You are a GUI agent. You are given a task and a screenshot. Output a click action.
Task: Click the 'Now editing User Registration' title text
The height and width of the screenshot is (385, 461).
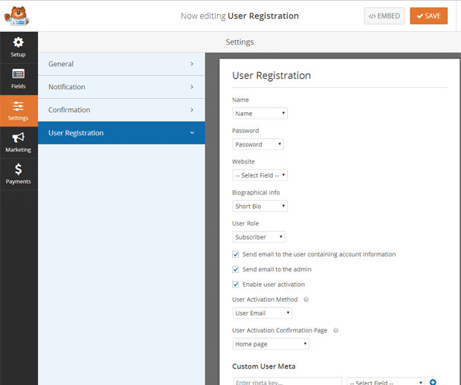239,16
